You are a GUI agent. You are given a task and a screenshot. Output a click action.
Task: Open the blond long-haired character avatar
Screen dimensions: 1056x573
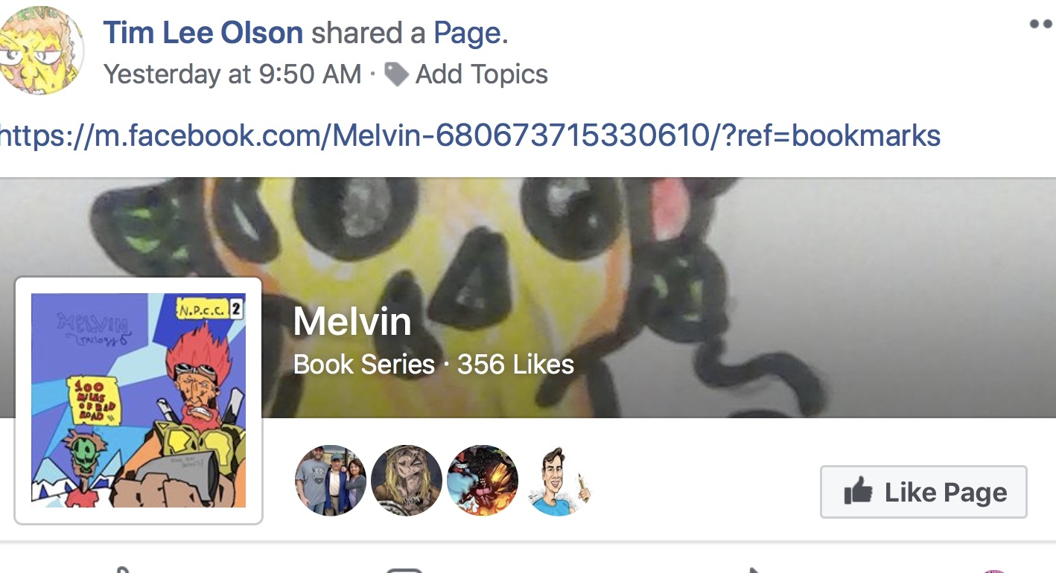pyautogui.click(x=407, y=481)
